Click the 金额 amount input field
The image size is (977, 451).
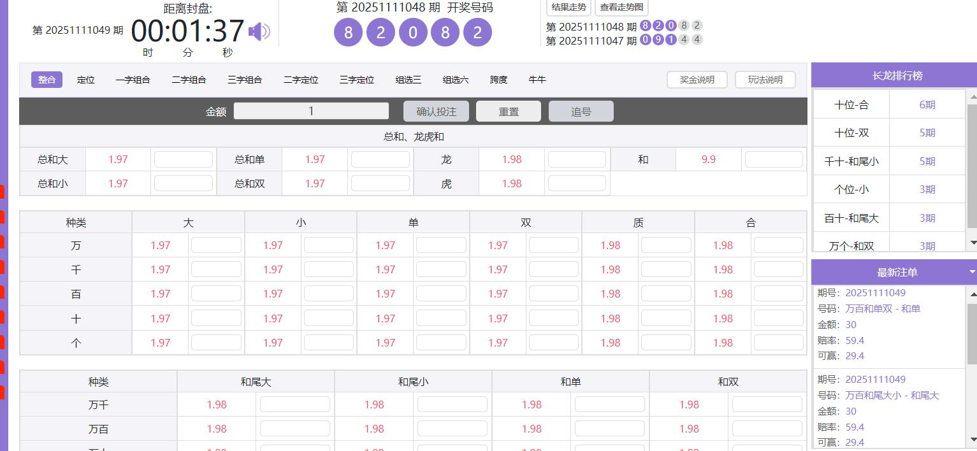coord(311,110)
